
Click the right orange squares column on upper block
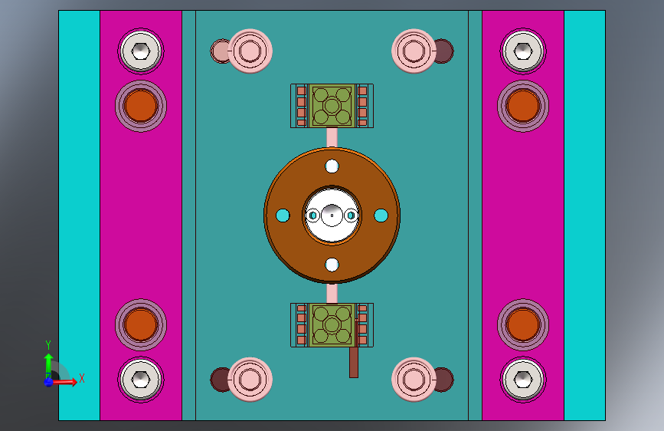click(x=362, y=106)
